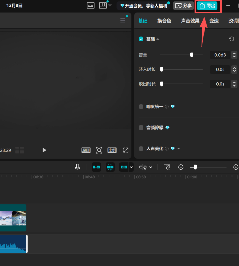Reset the 基础 settings with the undo icon
This screenshot has width=239, height=266.
[231, 39]
